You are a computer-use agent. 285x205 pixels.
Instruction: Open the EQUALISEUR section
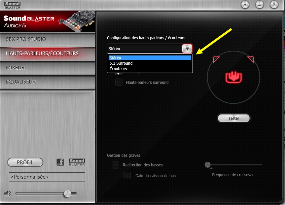click(48, 82)
